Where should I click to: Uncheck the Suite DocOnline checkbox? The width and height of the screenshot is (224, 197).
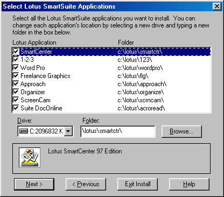[x=16, y=108]
